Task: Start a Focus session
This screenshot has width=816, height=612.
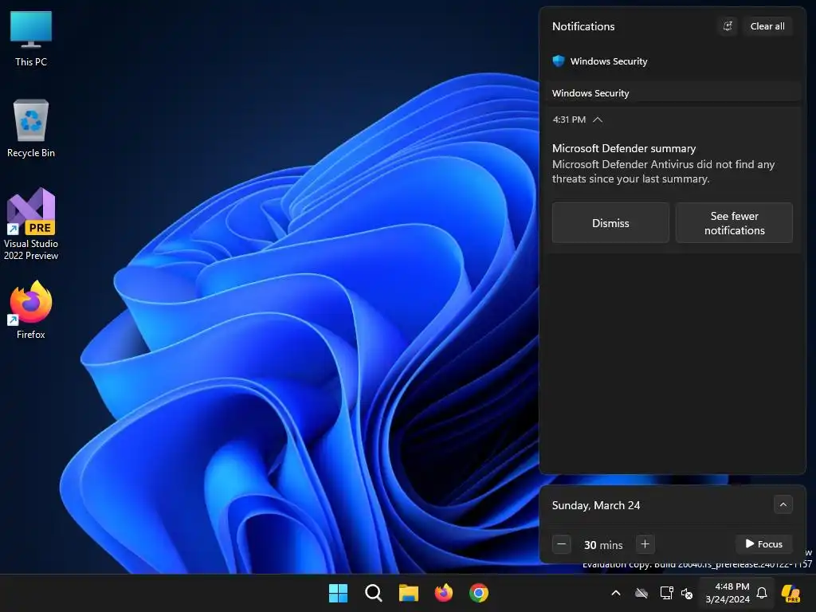Action: [763, 543]
